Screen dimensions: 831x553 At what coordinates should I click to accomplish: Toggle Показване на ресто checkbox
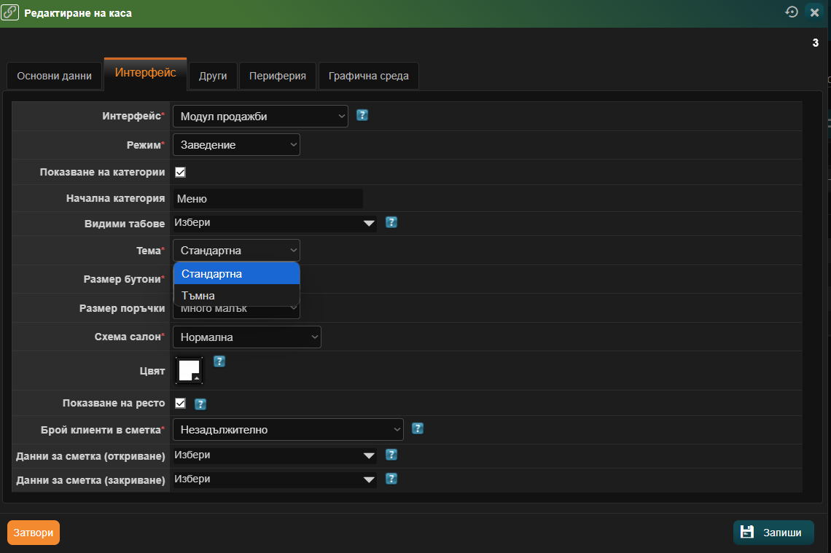[180, 403]
